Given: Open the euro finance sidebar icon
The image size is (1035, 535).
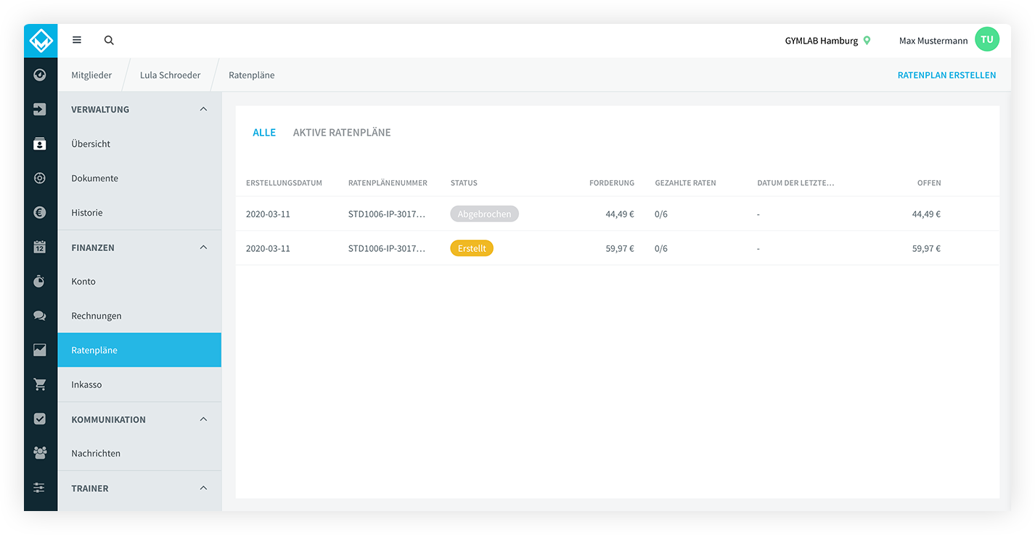Looking at the screenshot, I should [40, 213].
